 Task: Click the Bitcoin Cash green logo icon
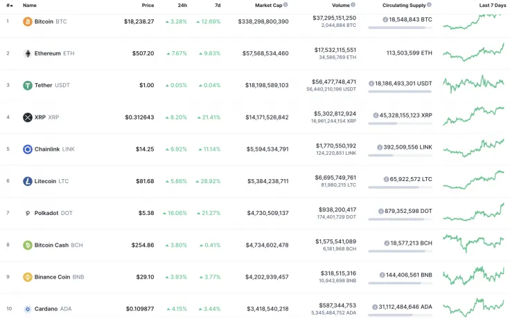click(27, 245)
